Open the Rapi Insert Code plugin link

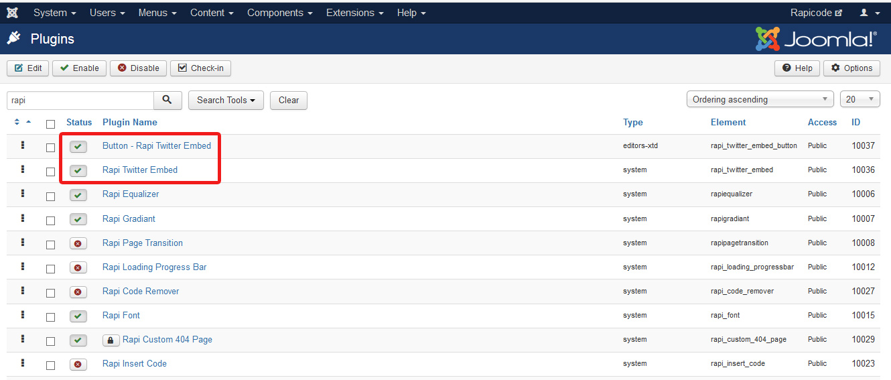(x=135, y=363)
